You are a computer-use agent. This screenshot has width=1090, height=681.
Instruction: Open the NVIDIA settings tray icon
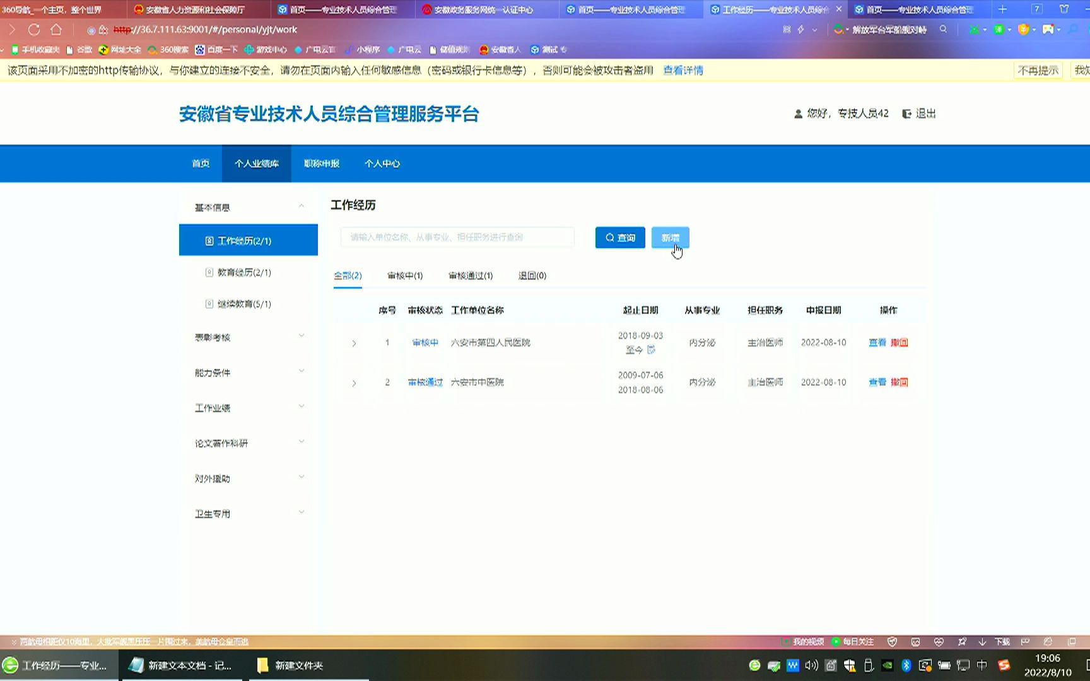[888, 665]
